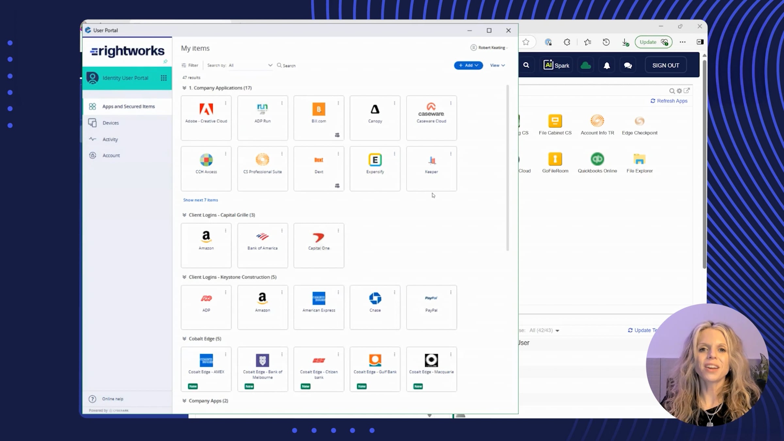784x441 pixels.
Task: Open the notifications bell
Action: click(607, 65)
